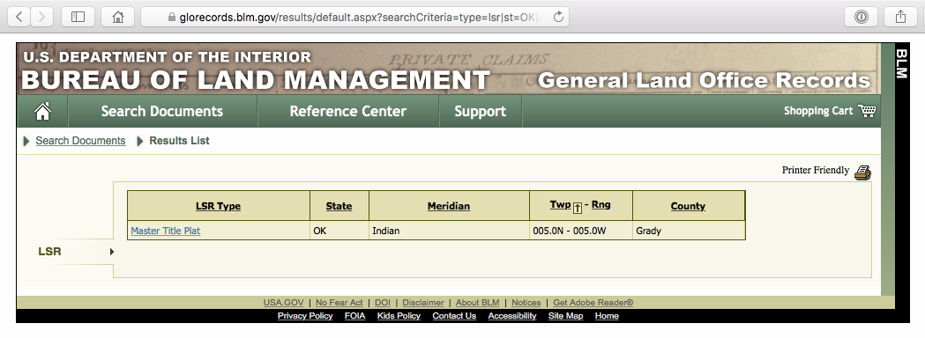Click the printer icon
The width and height of the screenshot is (925, 338).
click(862, 172)
